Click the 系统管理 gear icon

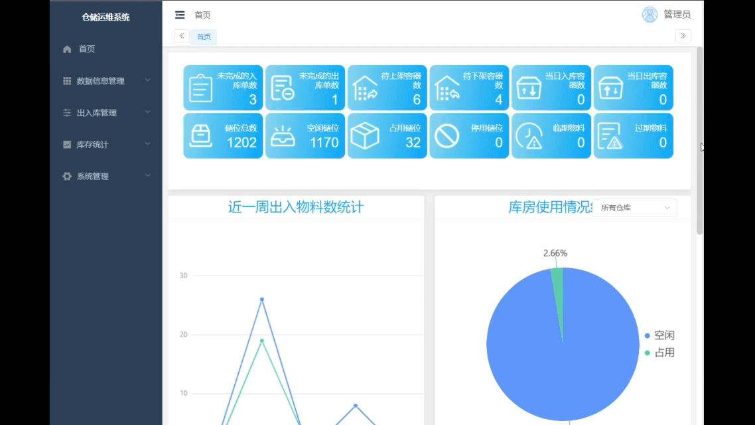(x=67, y=177)
